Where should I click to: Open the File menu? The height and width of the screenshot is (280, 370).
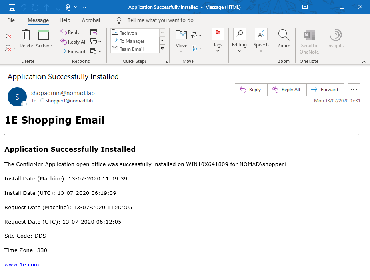click(x=11, y=20)
